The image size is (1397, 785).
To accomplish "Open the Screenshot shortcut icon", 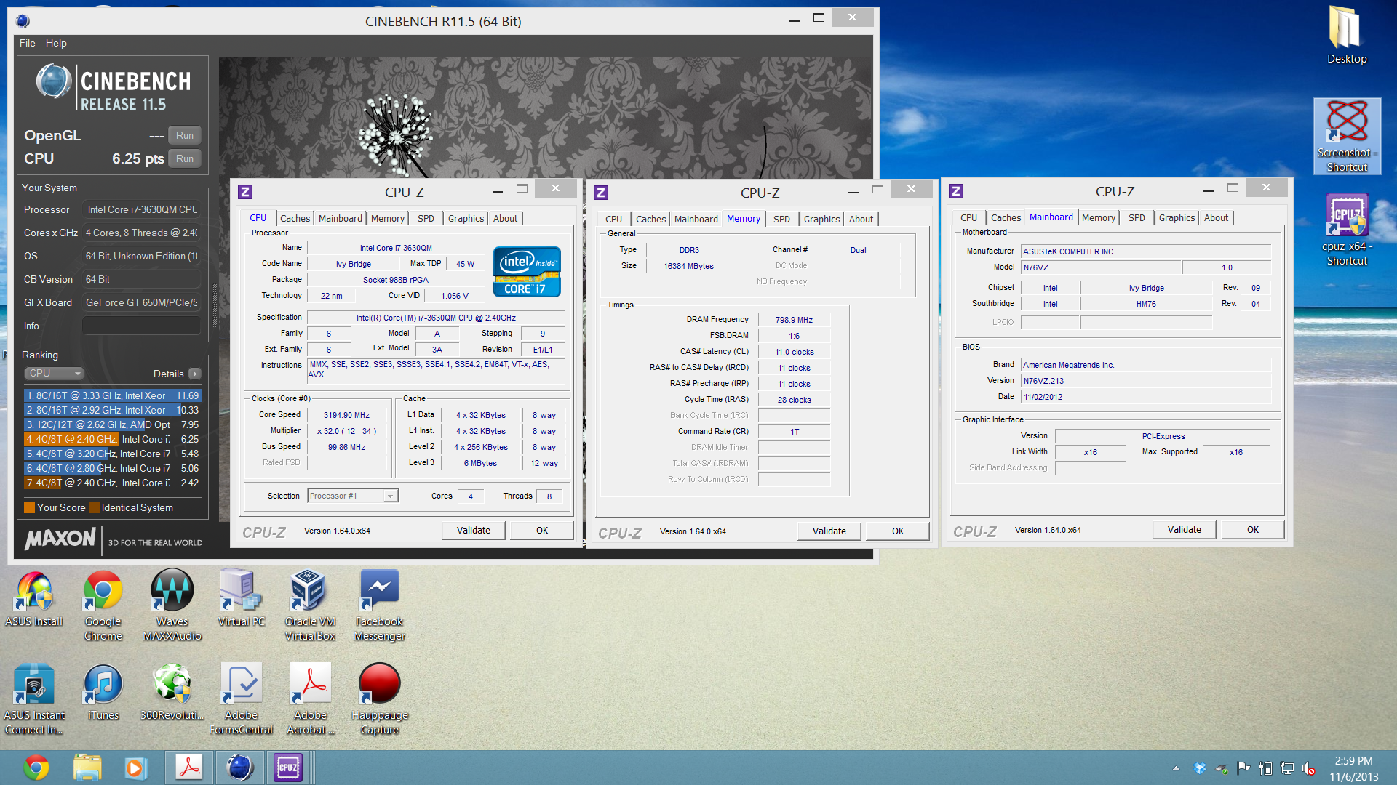I will (1347, 136).
